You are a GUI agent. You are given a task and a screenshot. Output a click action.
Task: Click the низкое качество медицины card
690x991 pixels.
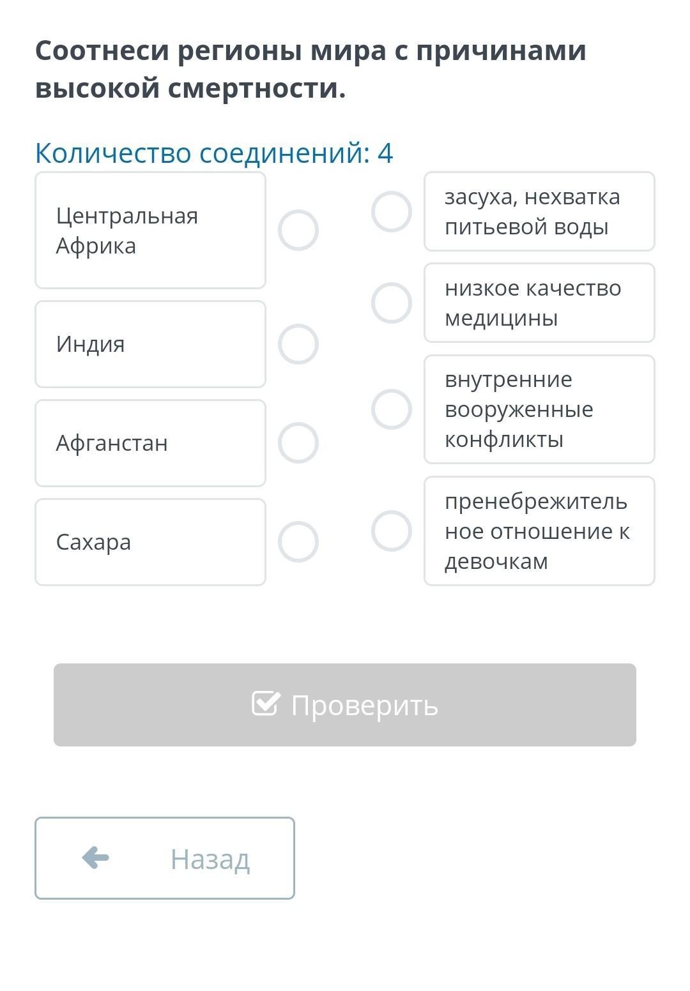pos(539,303)
